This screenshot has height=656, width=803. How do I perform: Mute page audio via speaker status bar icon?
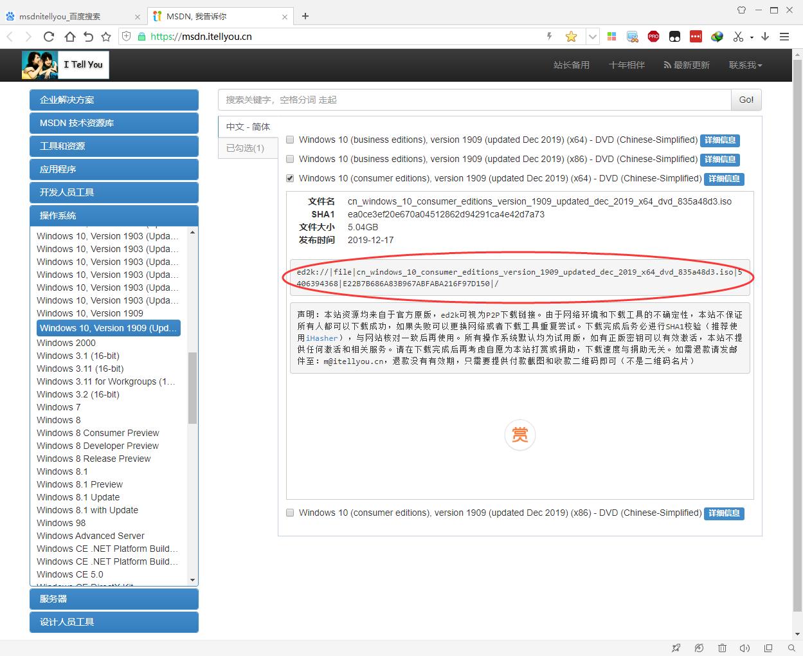745,648
